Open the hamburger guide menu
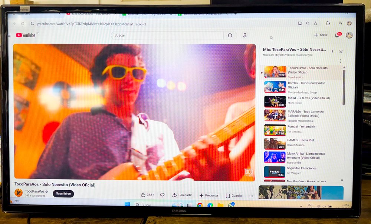The width and height of the screenshot is (371, 224). click(x=9, y=35)
